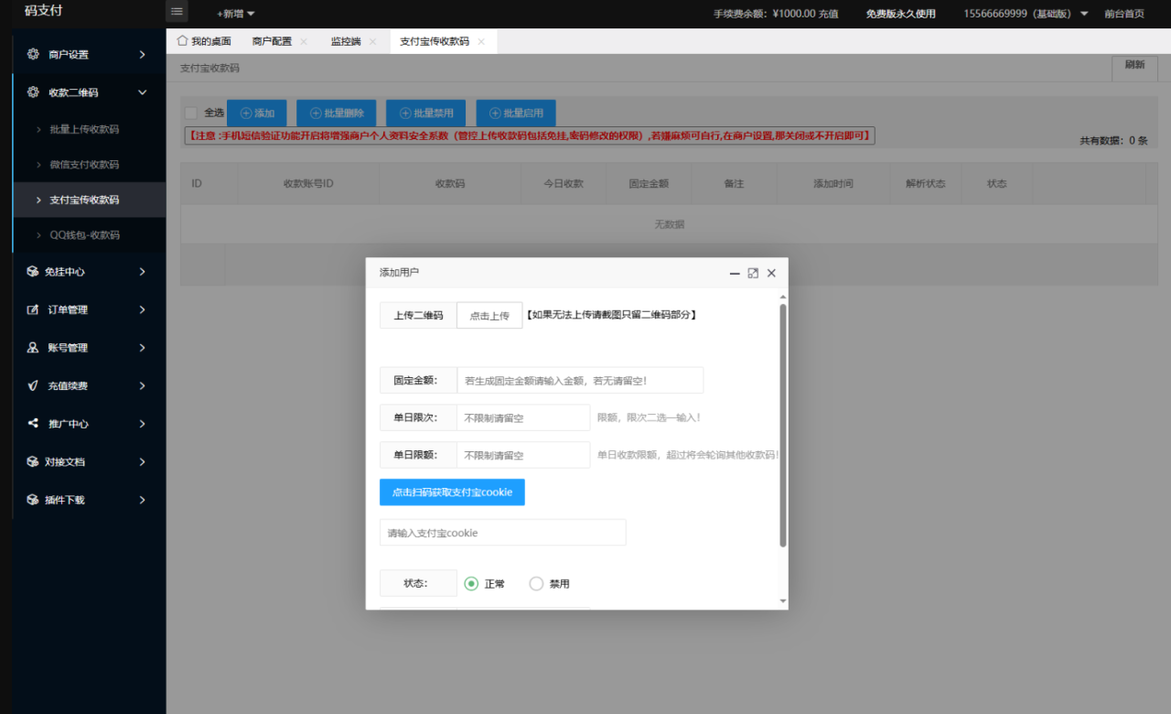Expand the 推广中心 menu chevron
This screenshot has width=1171, height=714.
click(x=142, y=424)
